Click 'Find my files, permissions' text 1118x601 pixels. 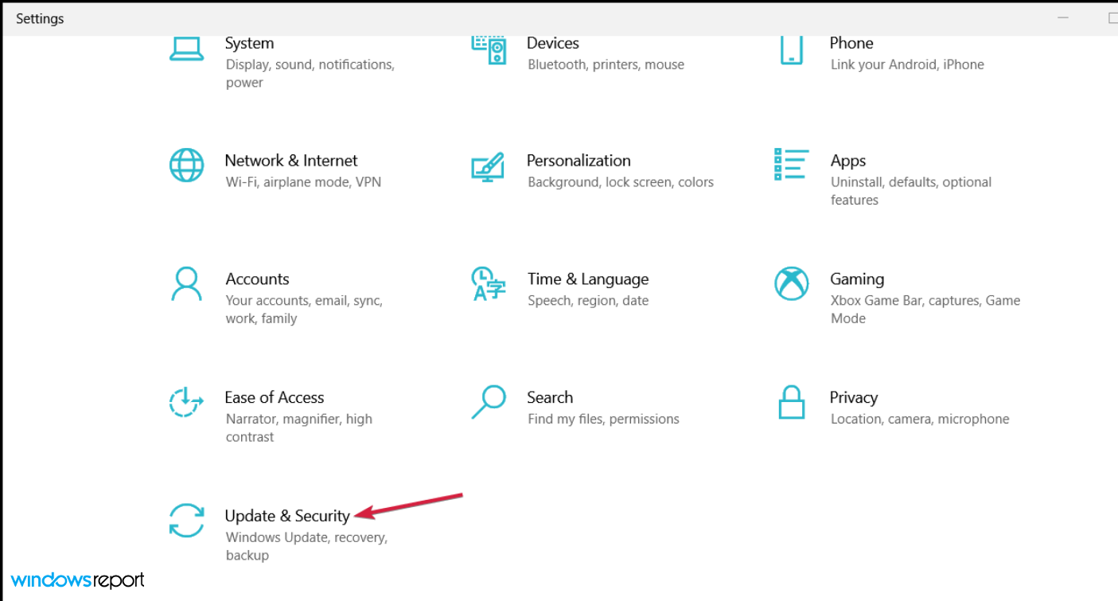[603, 419]
